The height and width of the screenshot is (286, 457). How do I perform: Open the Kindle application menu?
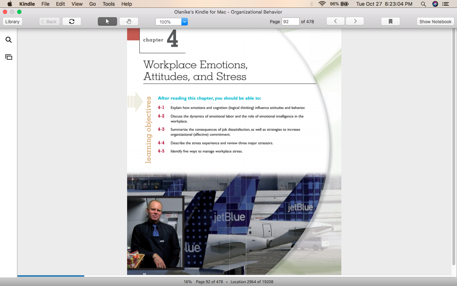[x=27, y=4]
